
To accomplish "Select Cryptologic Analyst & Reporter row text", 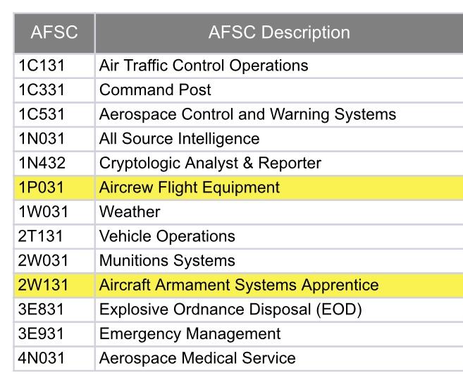I will point(210,164).
